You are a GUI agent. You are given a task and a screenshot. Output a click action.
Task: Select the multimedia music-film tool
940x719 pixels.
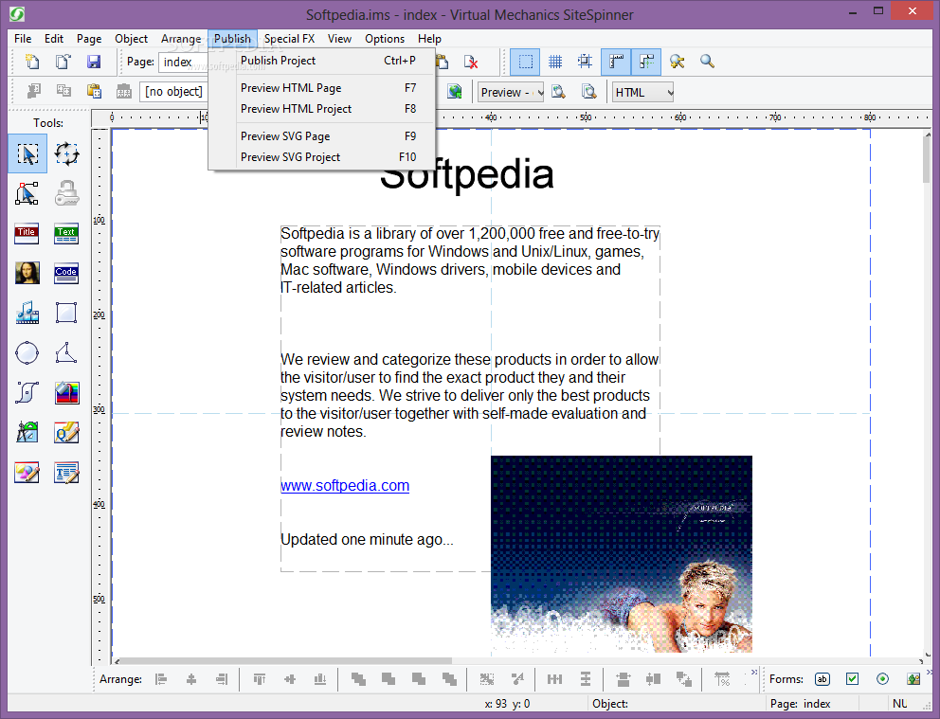click(27, 313)
